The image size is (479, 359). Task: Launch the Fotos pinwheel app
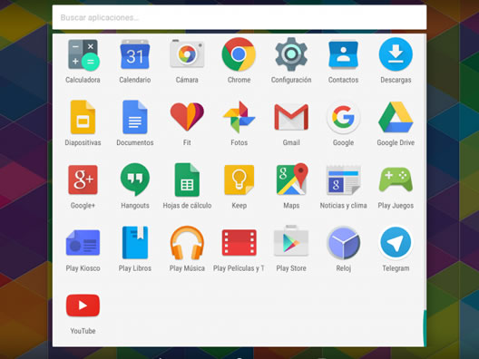239,117
